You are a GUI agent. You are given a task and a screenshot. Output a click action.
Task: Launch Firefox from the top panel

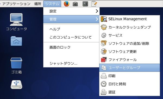(x=67, y=4)
